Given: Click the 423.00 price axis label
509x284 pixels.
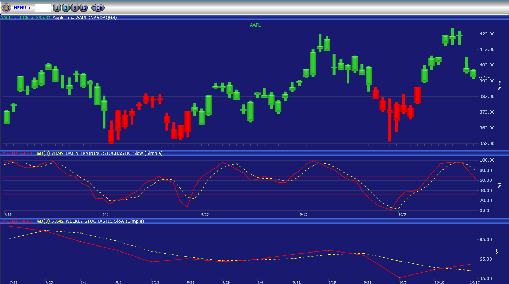Looking at the screenshot, I should click(487, 34).
